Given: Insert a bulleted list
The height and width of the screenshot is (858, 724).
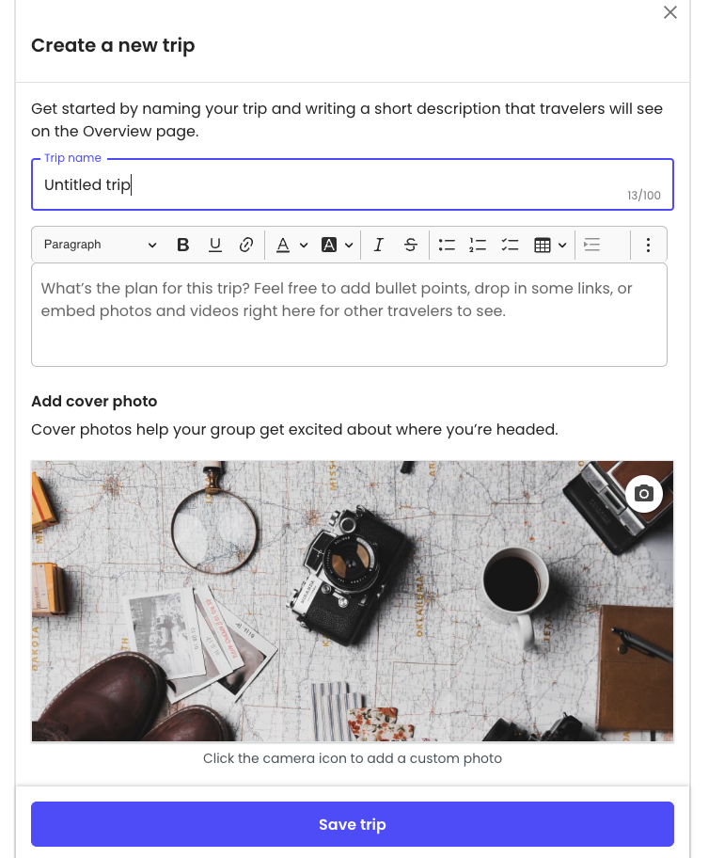Looking at the screenshot, I should pos(447,245).
